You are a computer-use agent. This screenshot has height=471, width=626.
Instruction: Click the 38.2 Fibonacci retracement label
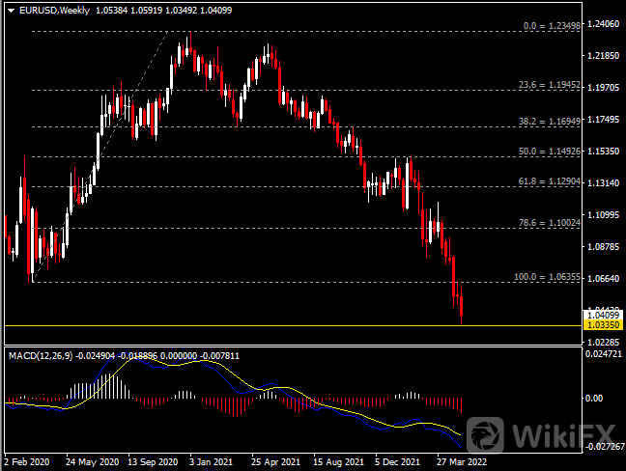coord(546,122)
